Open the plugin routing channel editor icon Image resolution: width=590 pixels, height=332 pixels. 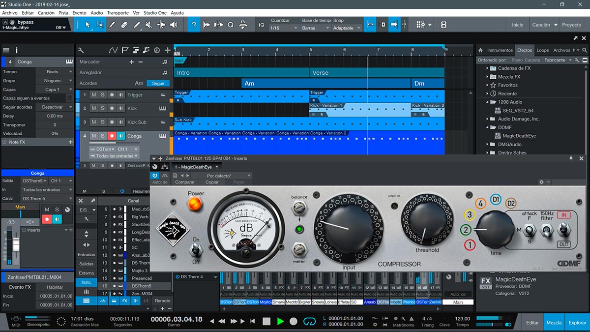pyautogui.click(x=165, y=167)
